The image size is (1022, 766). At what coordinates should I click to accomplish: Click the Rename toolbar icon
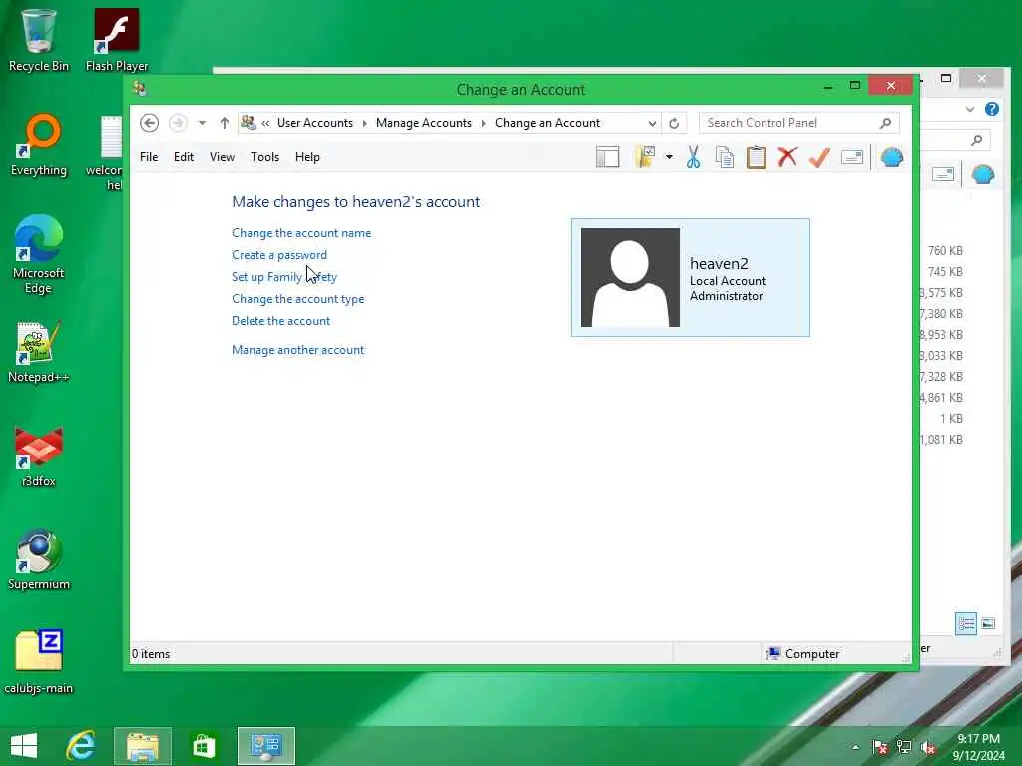pyautogui.click(x=852, y=157)
